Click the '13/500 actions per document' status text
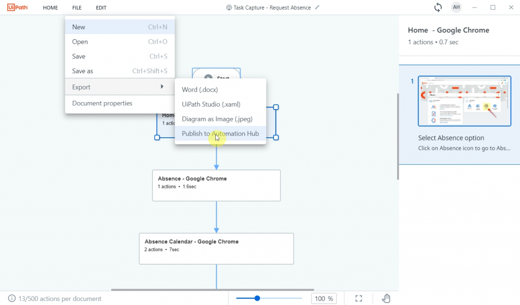Image resolution: width=520 pixels, height=305 pixels. coord(60,299)
